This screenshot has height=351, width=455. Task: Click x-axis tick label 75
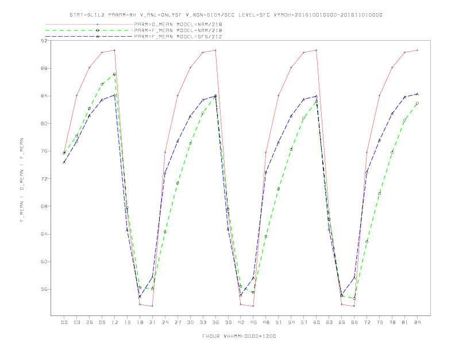tap(380, 322)
